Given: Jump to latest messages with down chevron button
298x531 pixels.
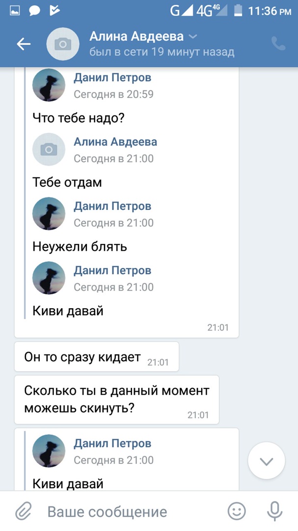Looking at the screenshot, I should [x=266, y=461].
